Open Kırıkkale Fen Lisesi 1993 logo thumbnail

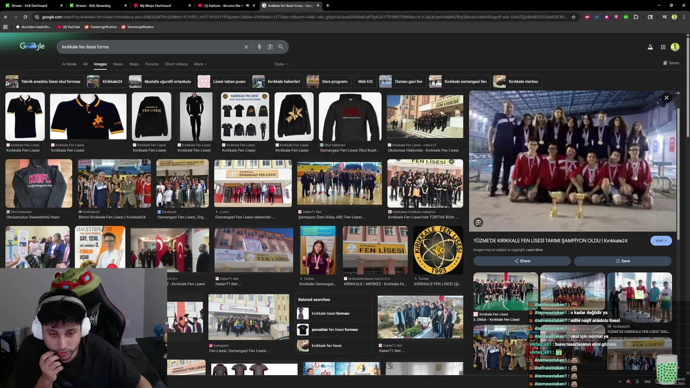coord(438,251)
